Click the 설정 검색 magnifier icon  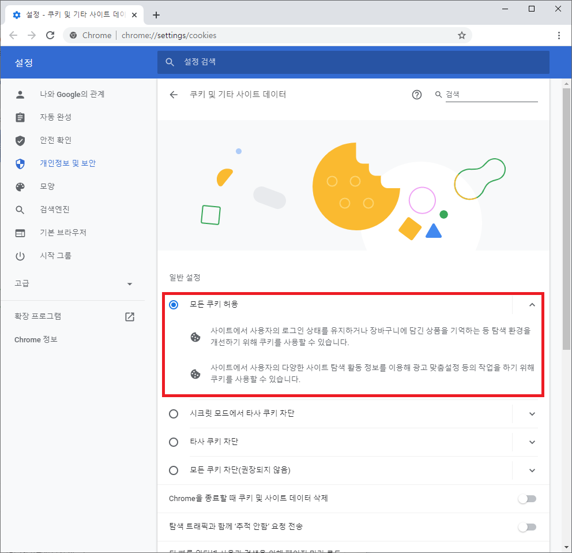[x=170, y=62]
